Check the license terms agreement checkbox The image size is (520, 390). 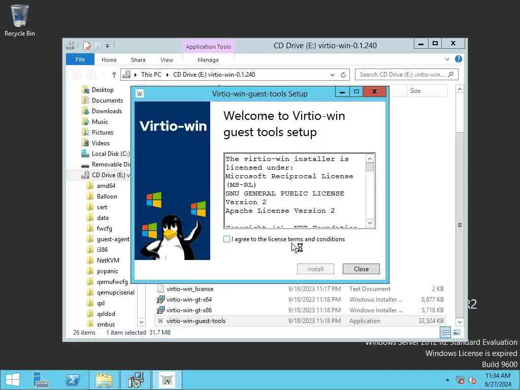(x=227, y=239)
